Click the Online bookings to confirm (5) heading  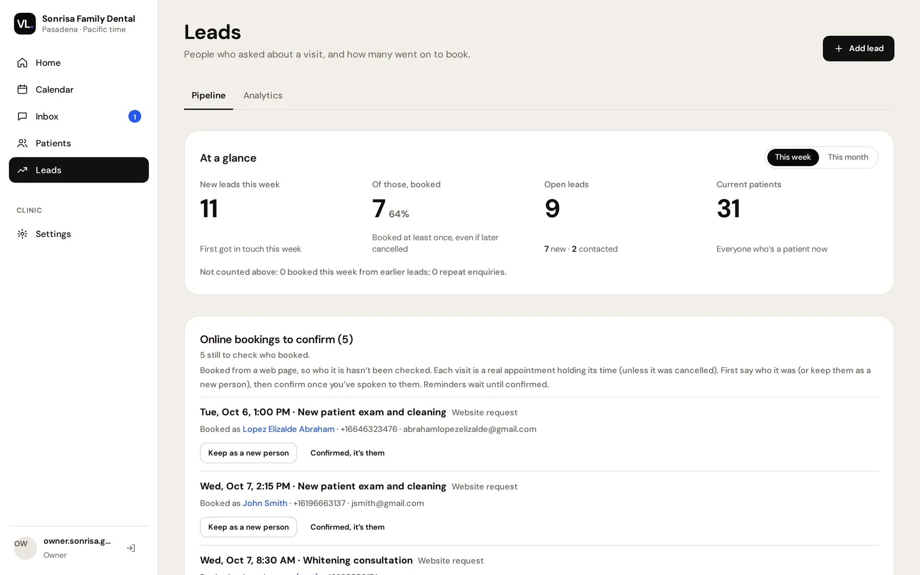pos(277,339)
